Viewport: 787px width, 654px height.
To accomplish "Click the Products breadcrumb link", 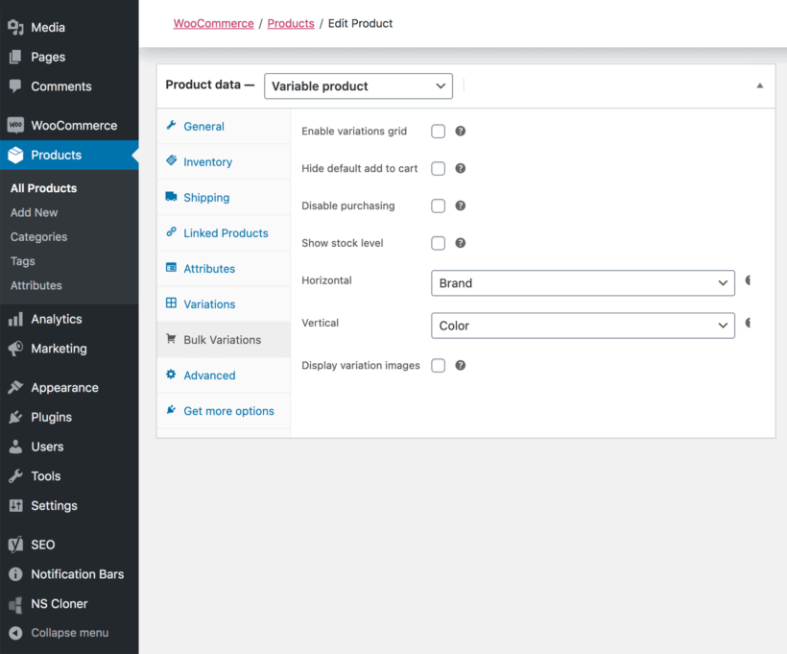I will (291, 23).
